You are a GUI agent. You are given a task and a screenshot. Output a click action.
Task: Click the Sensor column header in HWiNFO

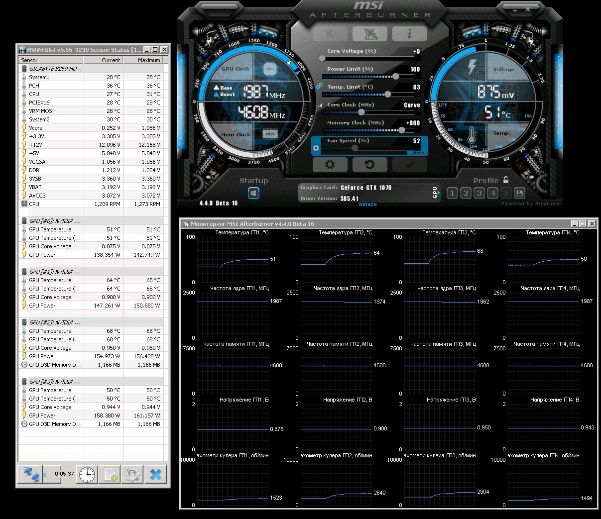tap(51, 60)
